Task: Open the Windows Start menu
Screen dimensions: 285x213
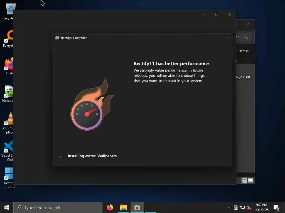Action: click(x=7, y=207)
